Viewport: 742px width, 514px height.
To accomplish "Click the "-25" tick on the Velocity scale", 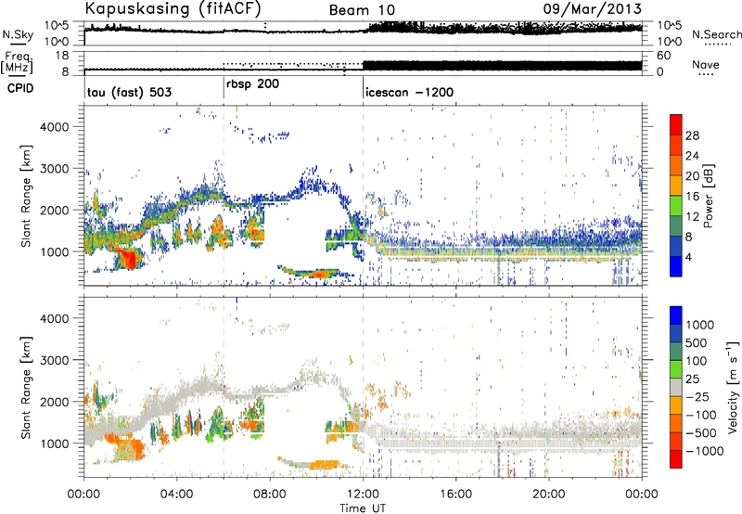I will pyautogui.click(x=698, y=396).
